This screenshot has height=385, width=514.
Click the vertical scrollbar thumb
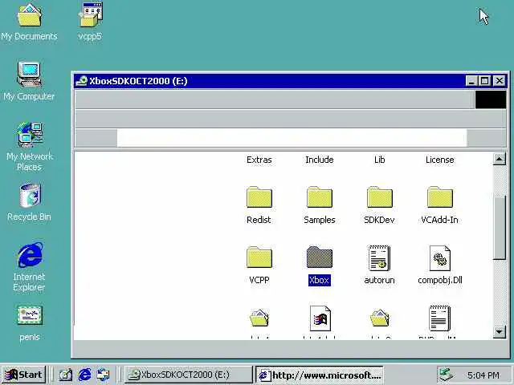pyautogui.click(x=500, y=228)
